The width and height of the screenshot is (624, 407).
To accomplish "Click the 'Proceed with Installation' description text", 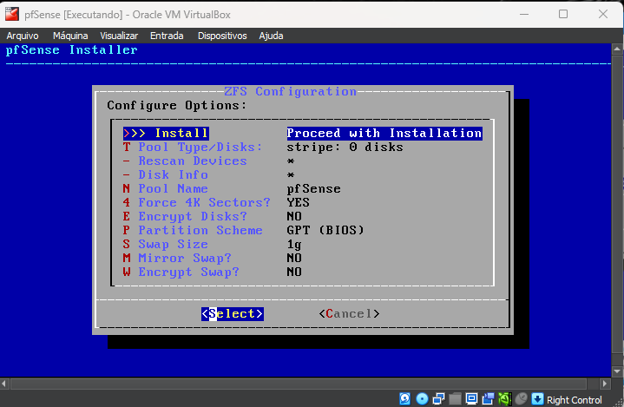I will click(384, 134).
